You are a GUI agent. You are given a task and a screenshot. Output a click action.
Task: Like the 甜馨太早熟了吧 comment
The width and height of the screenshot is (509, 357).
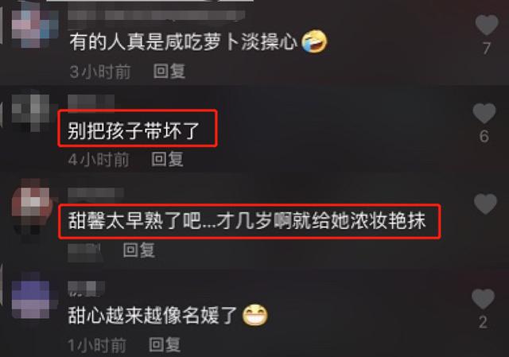485,204
